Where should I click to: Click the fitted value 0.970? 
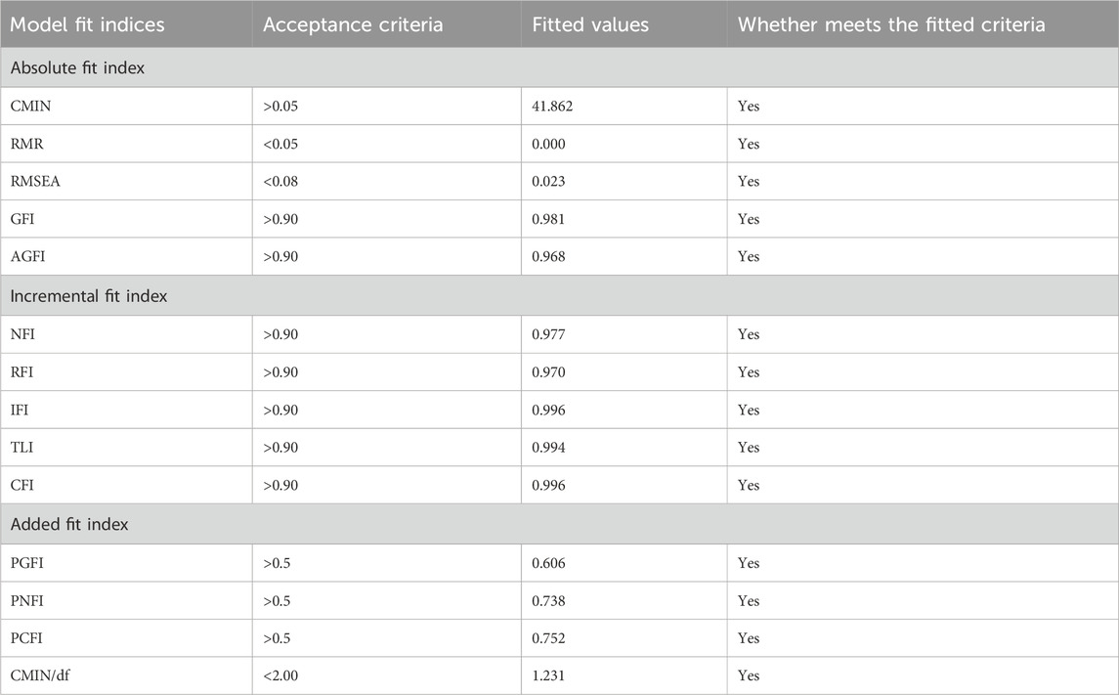(x=549, y=372)
